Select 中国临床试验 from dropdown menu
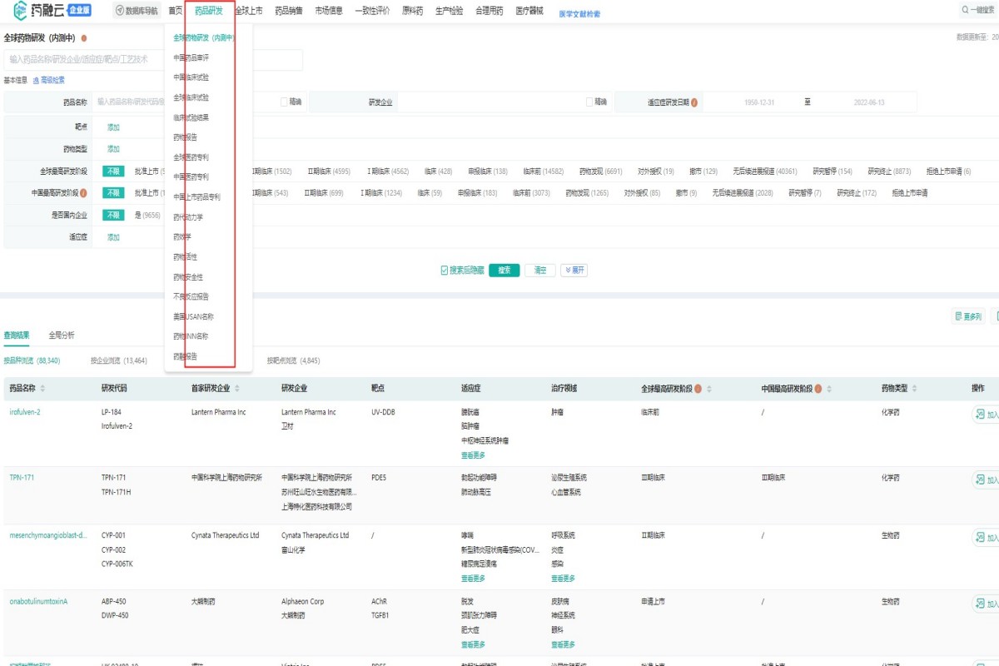 [191, 77]
